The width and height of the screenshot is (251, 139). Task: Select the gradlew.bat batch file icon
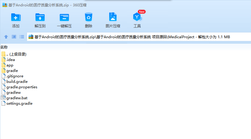coord(3,98)
